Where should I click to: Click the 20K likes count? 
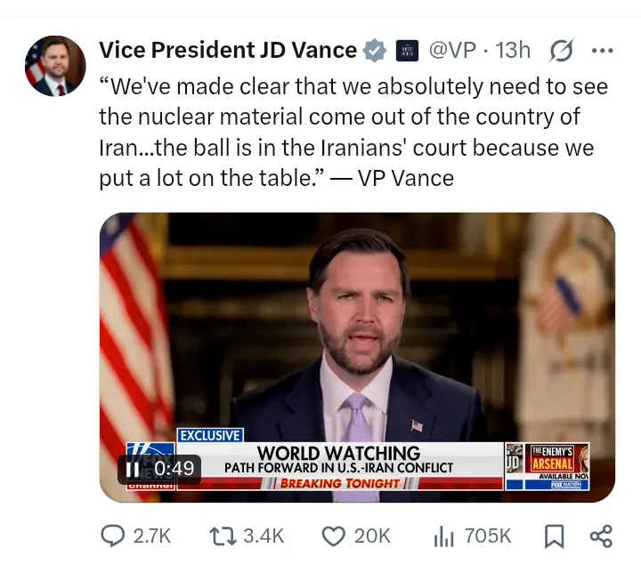pos(372,536)
